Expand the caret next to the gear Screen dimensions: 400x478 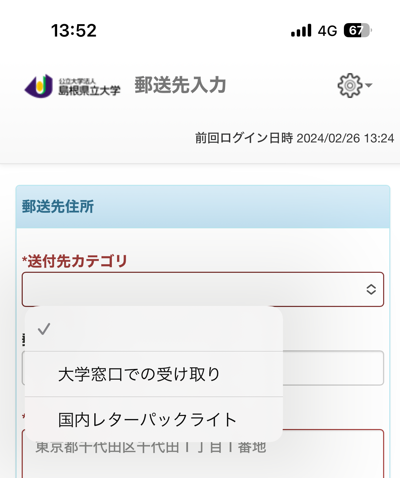tap(369, 85)
